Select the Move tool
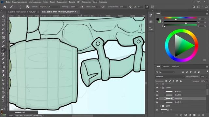 click(x=3, y=16)
